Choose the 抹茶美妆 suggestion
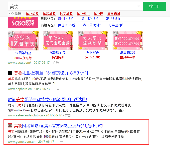Image resolution: width=170 pixels, height=147 pixels. (x=66, y=14)
